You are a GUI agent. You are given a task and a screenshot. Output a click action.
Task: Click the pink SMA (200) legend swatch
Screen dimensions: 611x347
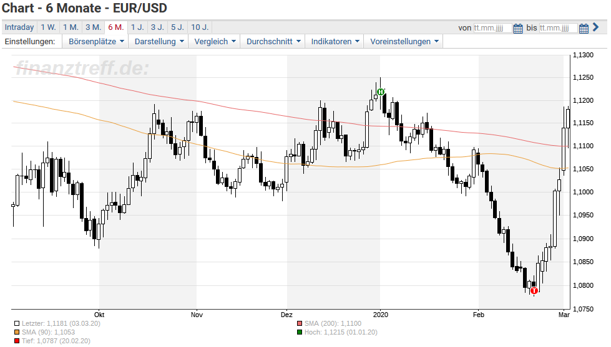[x=300, y=323]
